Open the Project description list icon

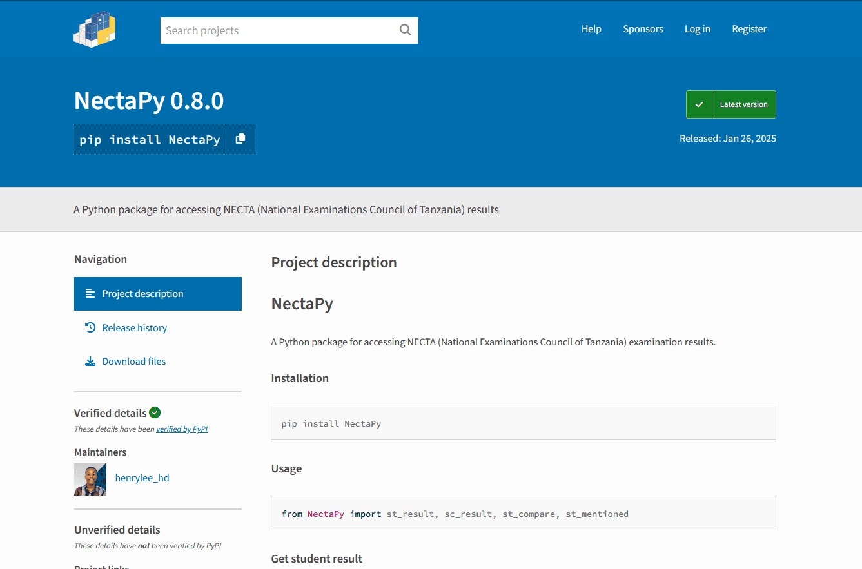click(x=90, y=293)
